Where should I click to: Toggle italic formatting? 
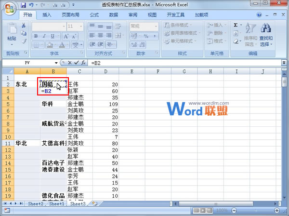44,36
